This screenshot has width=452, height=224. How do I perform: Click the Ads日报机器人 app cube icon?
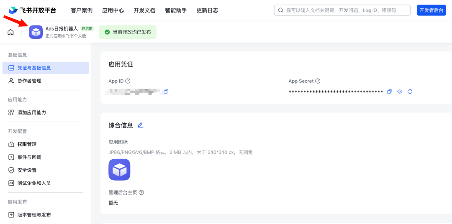point(36,32)
